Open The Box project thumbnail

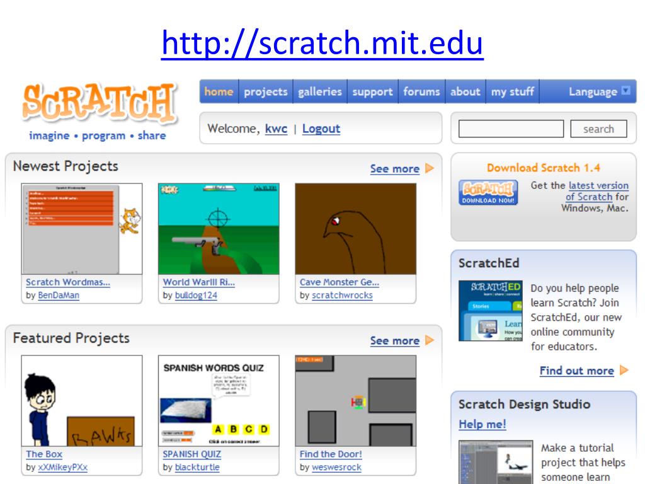(82, 401)
